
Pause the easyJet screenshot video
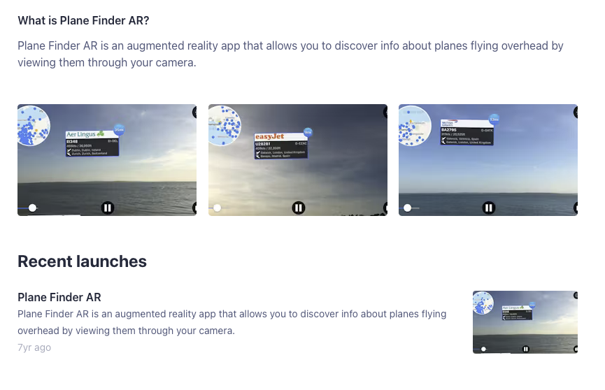[298, 208]
